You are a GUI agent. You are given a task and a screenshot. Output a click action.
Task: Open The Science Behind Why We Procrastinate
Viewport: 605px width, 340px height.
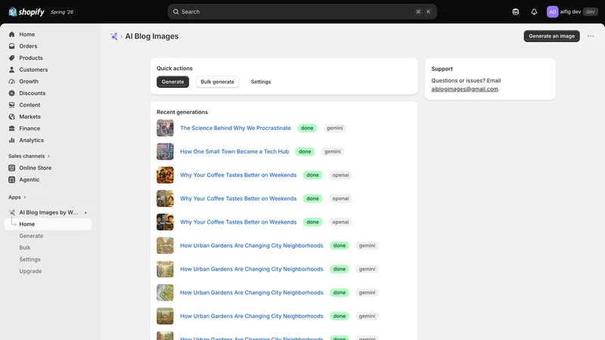tap(235, 128)
